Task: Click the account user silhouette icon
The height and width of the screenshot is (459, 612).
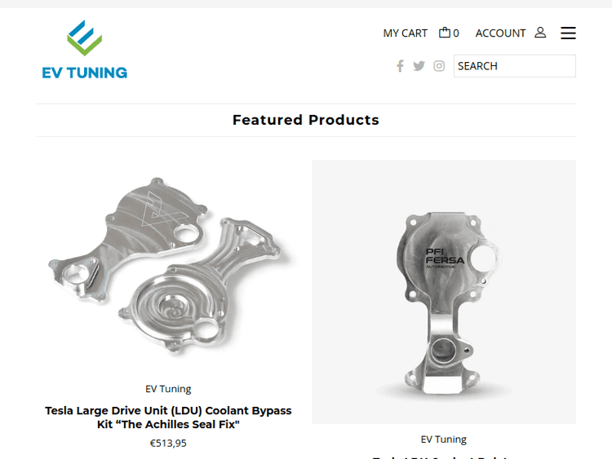Action: coord(540,33)
